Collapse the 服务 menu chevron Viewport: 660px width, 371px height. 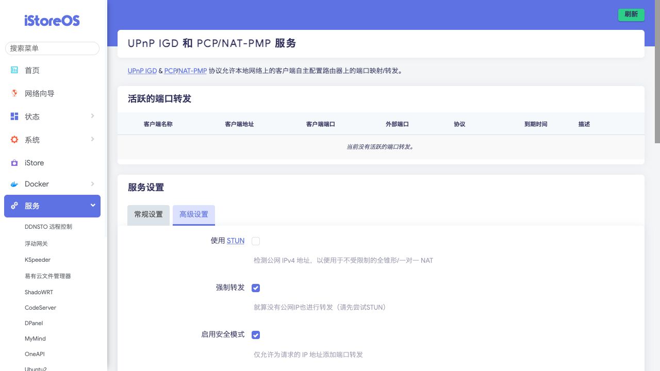coord(93,205)
